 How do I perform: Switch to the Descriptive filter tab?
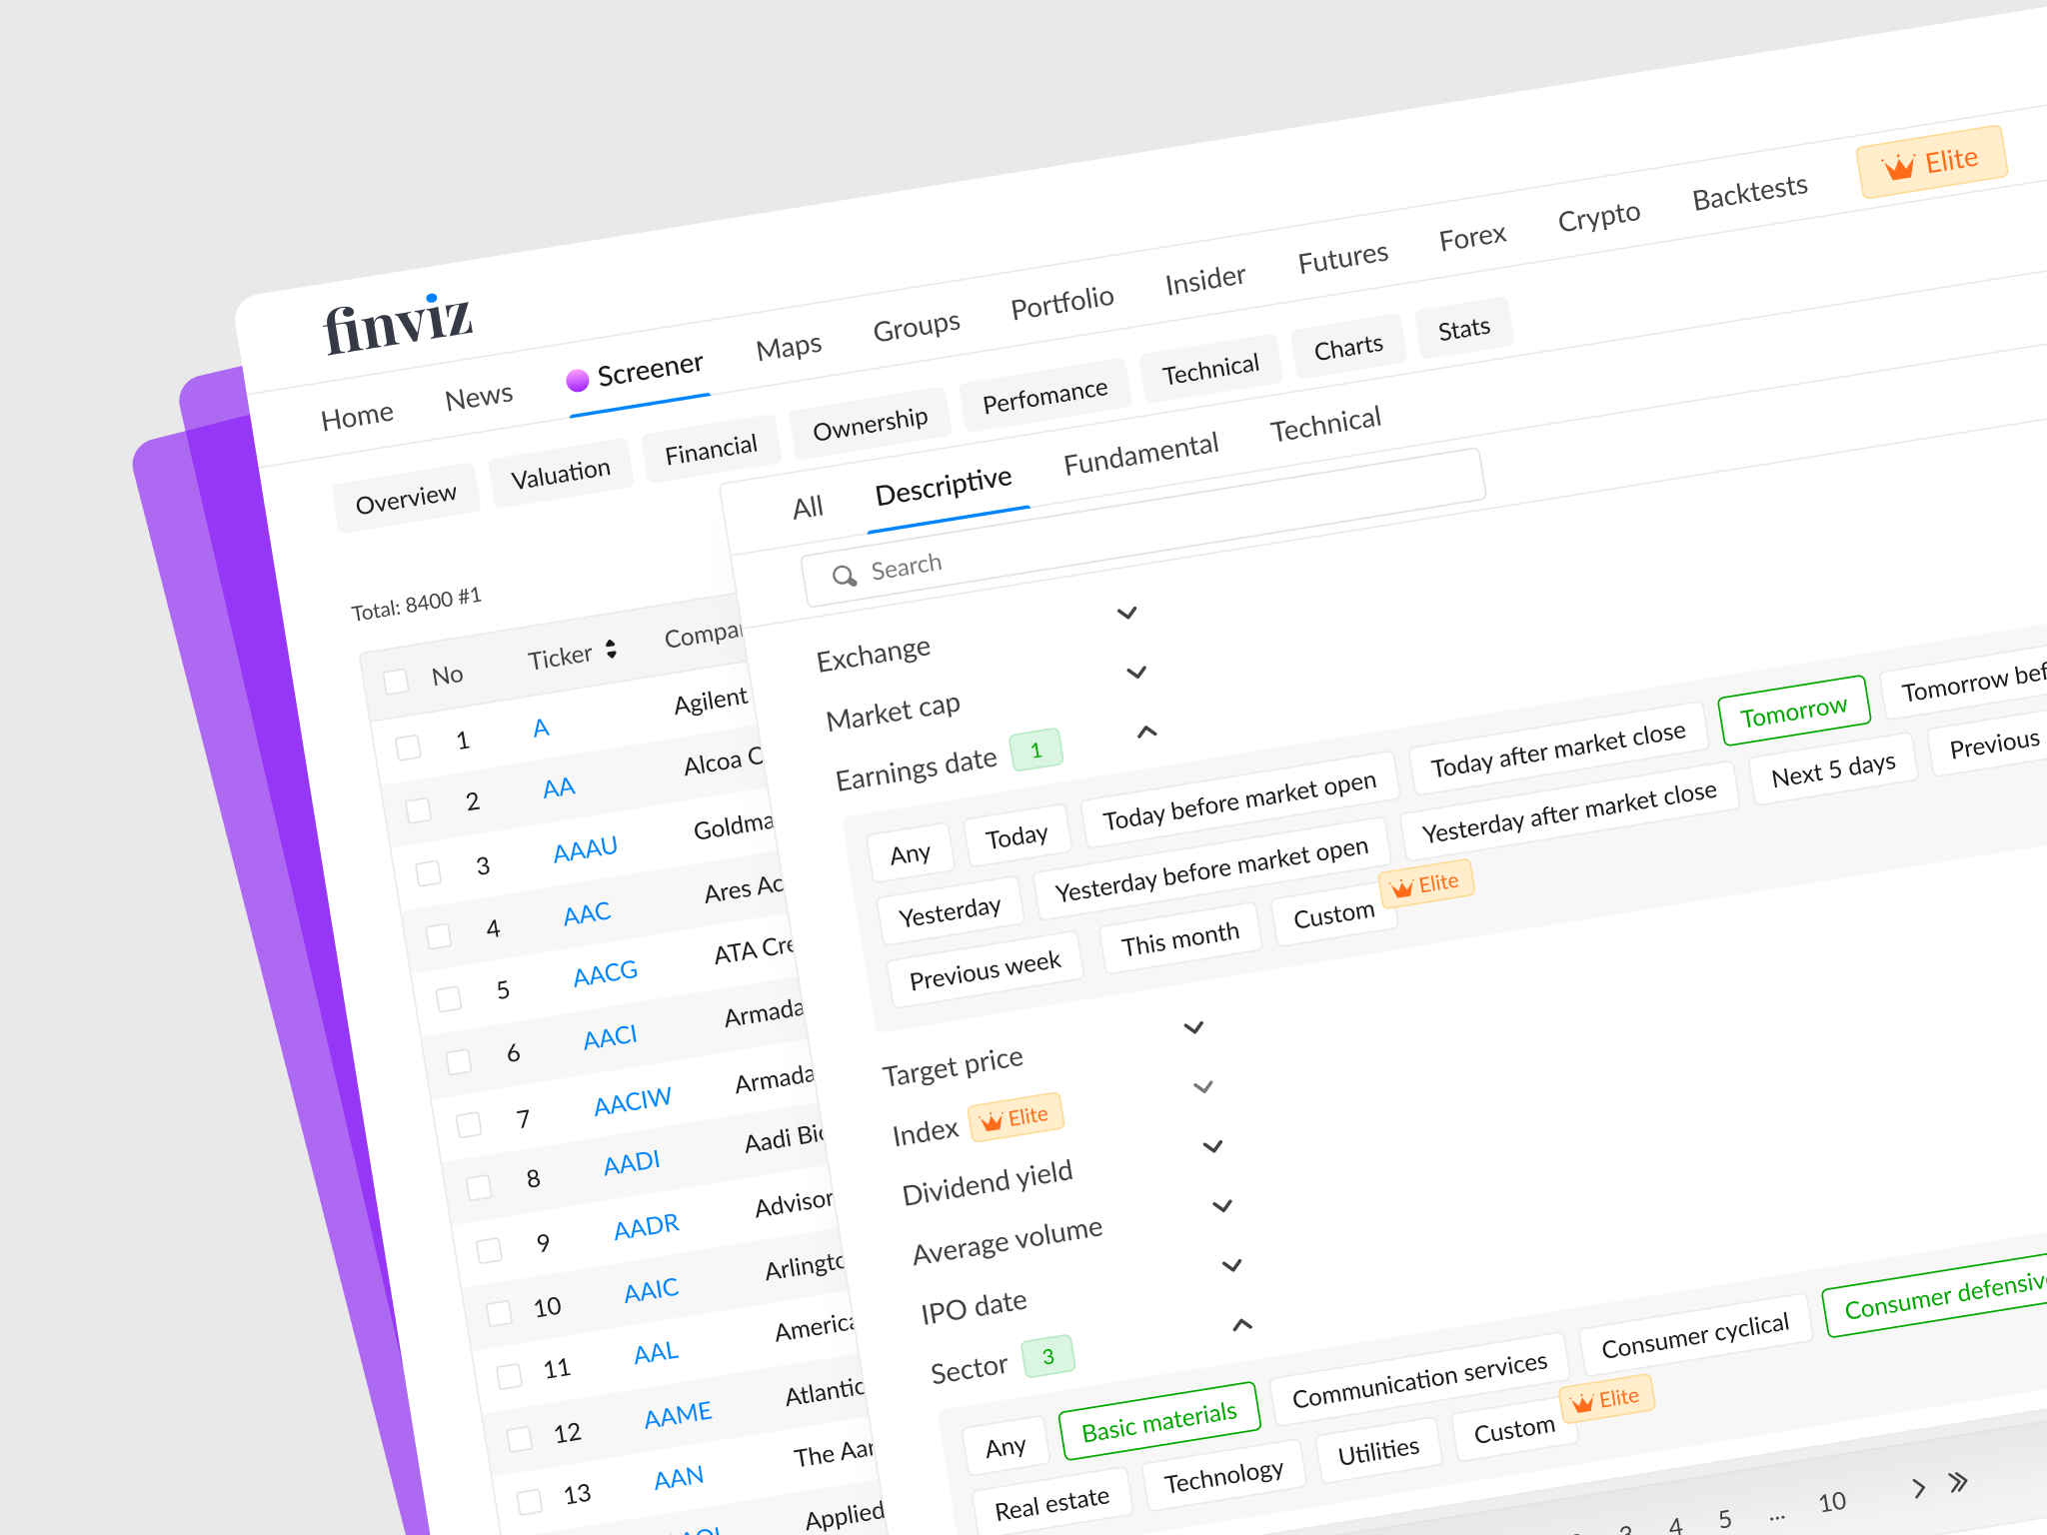(944, 486)
